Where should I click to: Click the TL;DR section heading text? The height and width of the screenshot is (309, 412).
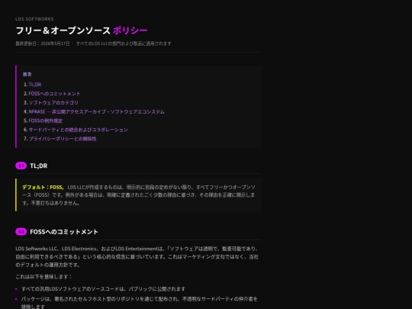tap(39, 166)
